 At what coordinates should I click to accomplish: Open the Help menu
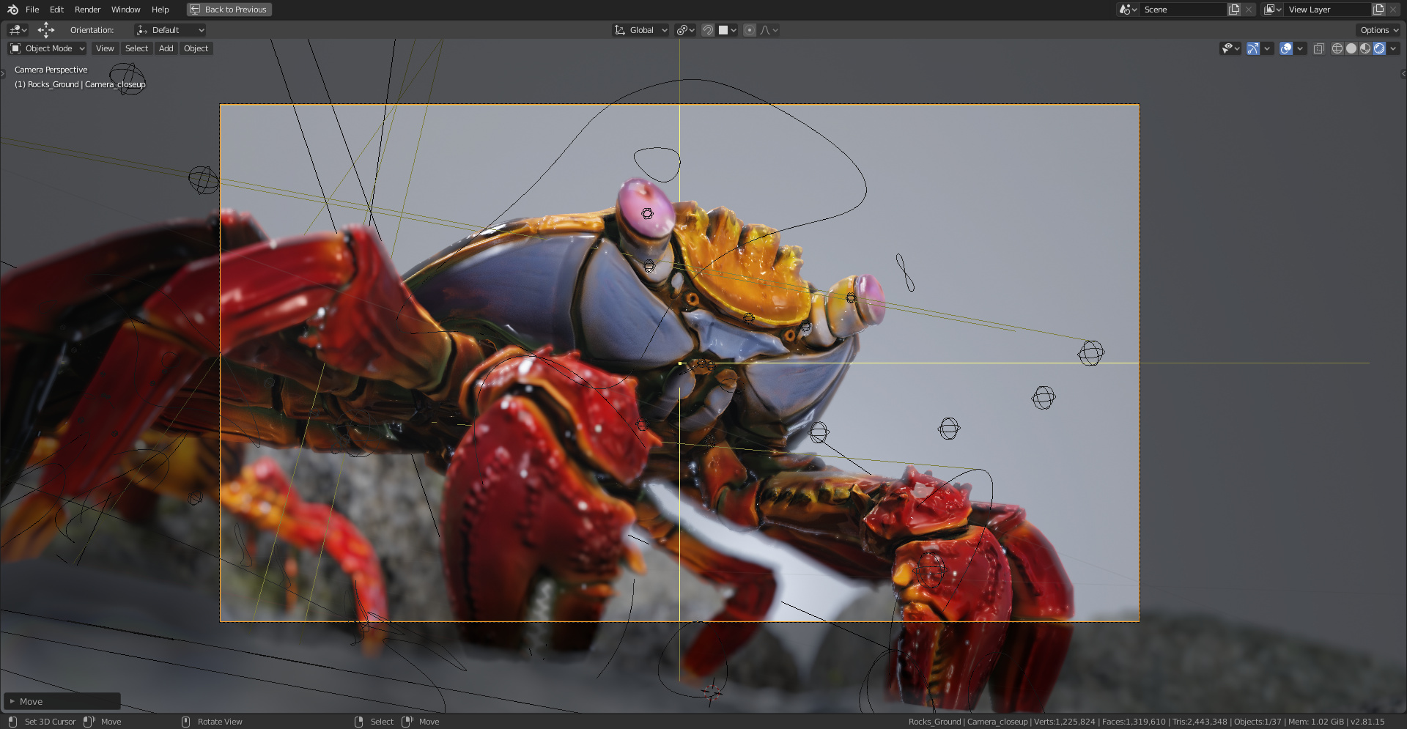[160, 10]
